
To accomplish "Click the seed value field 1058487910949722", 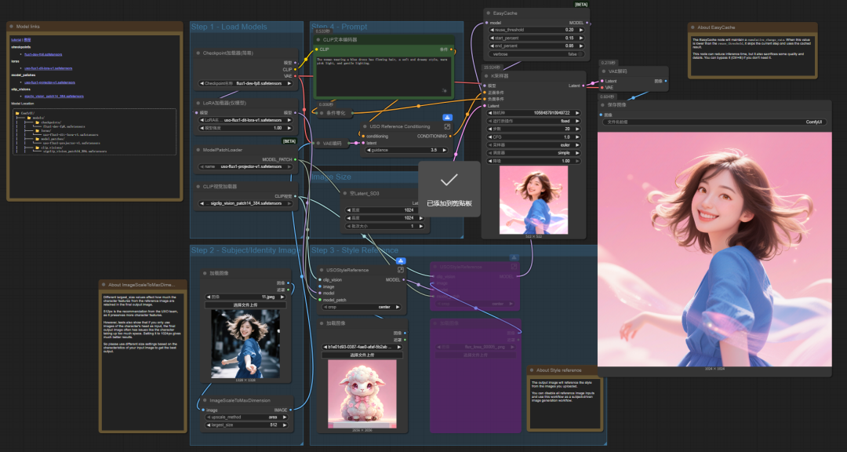I will pos(534,113).
